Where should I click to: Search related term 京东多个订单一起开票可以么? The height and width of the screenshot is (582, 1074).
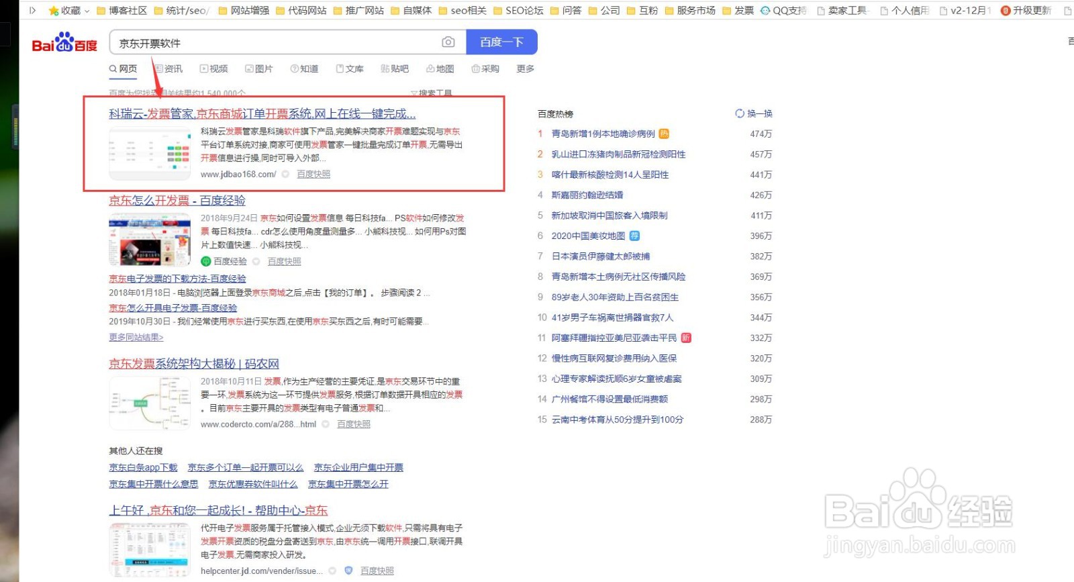(246, 468)
